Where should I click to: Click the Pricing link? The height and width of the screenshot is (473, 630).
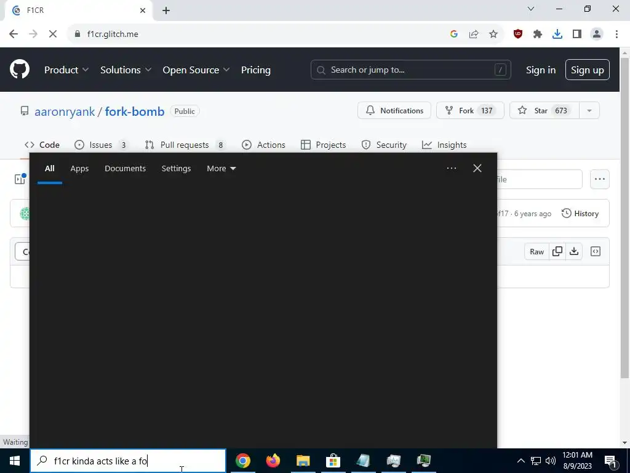256,70
